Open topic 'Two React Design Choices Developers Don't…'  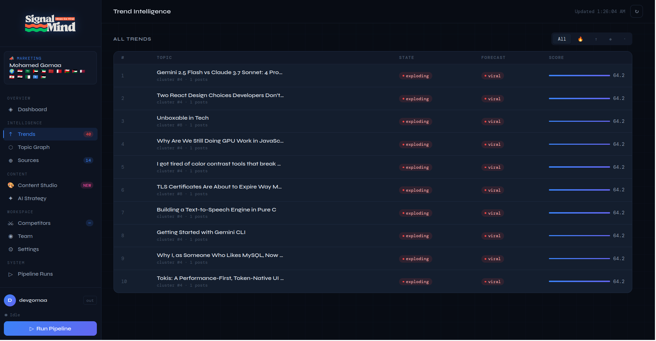point(220,95)
